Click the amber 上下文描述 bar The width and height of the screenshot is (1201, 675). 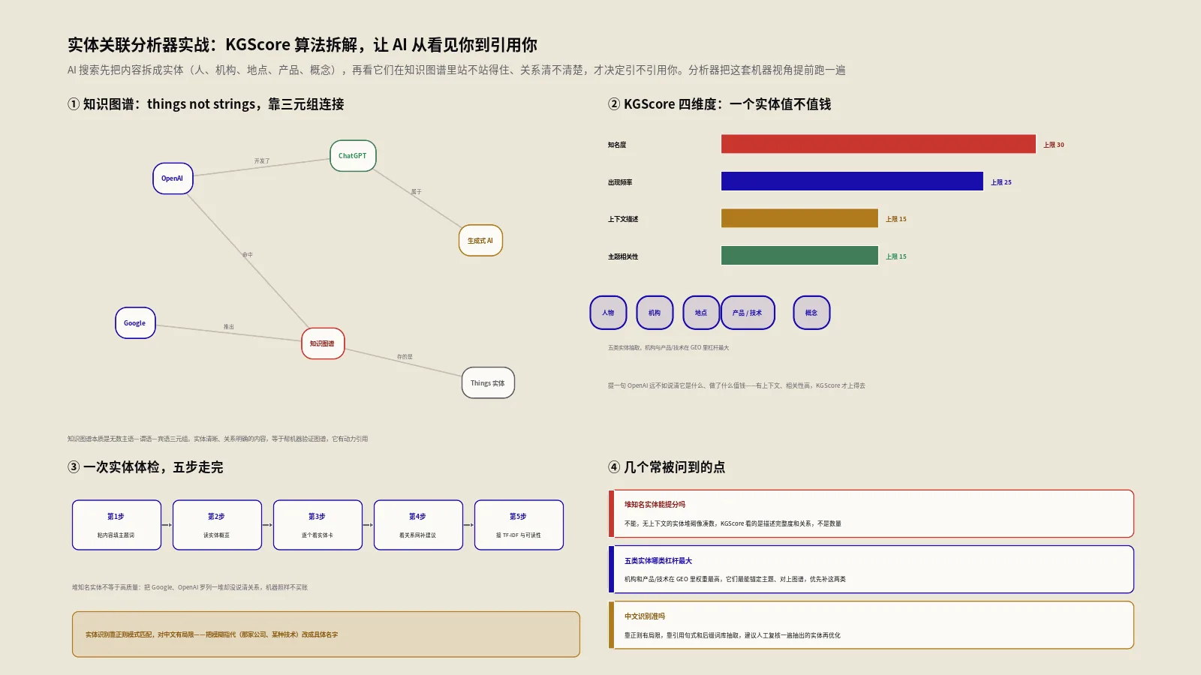[x=799, y=218]
